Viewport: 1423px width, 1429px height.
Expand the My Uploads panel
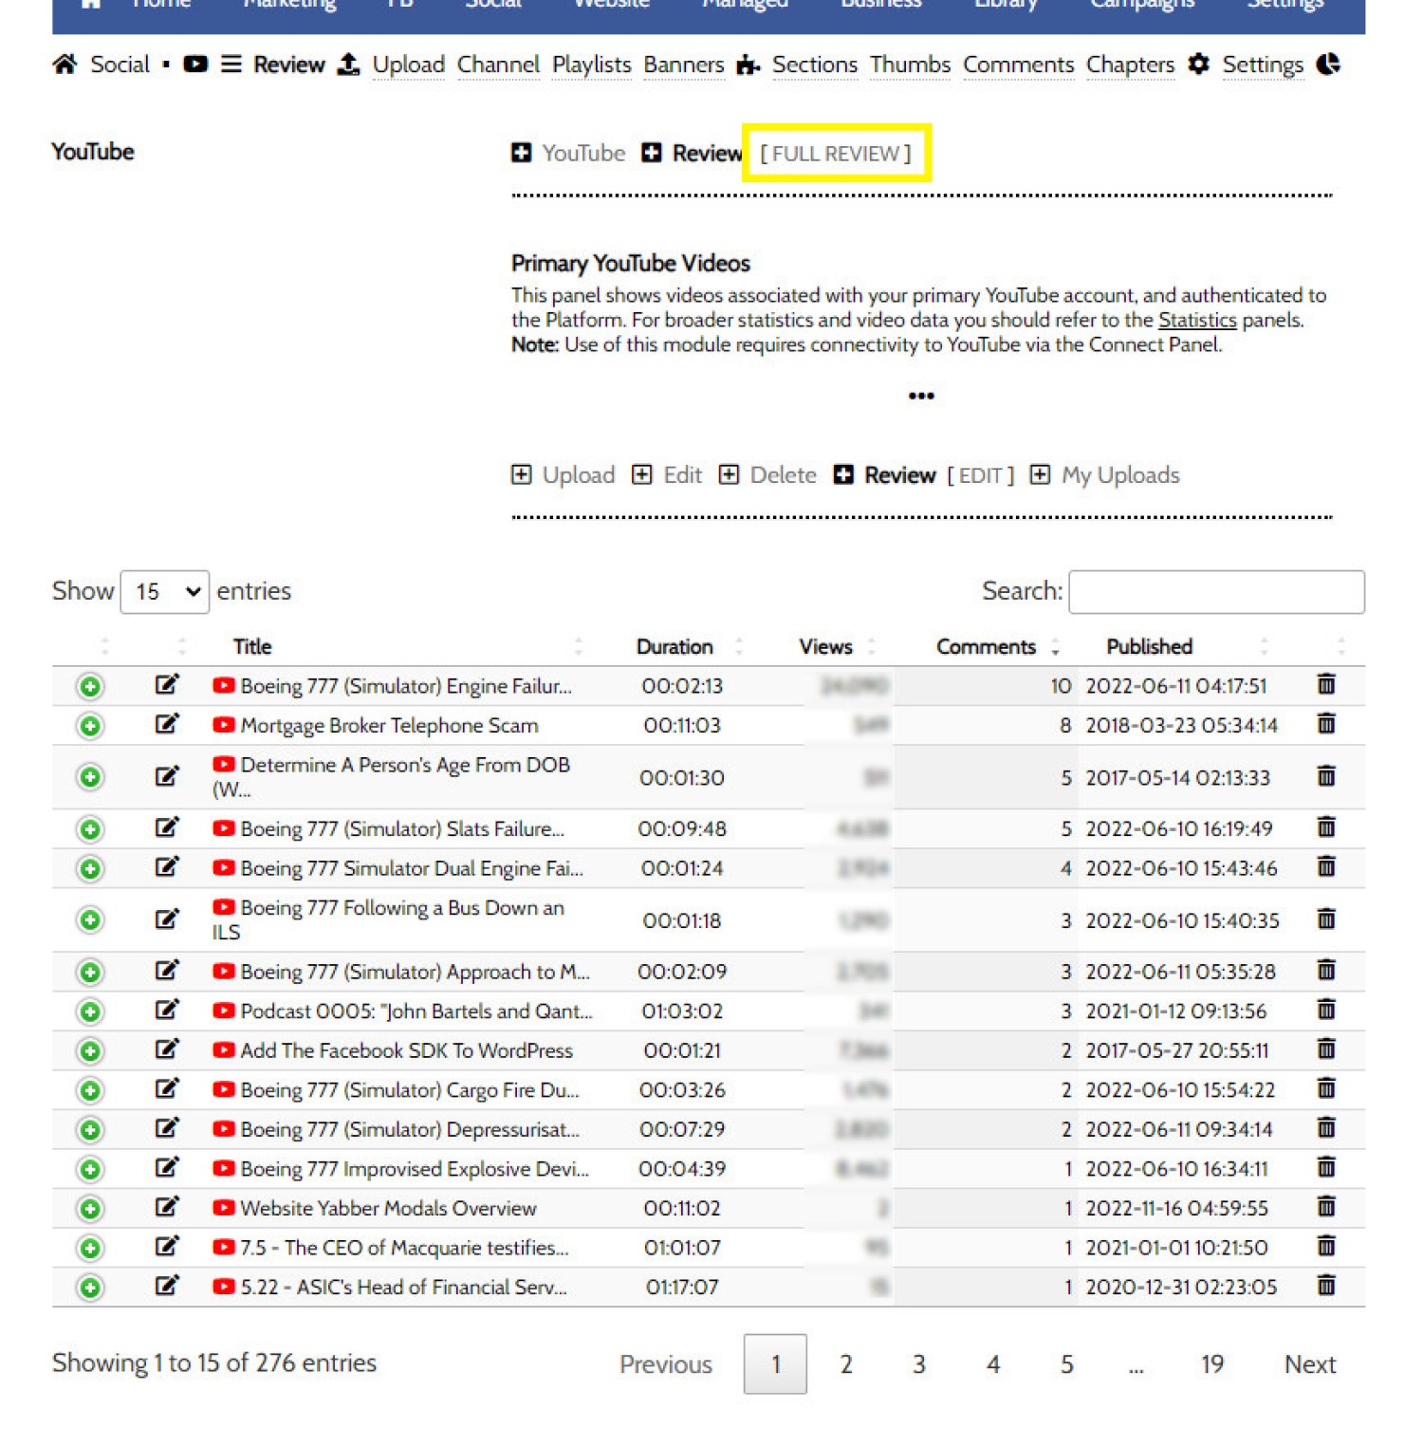(1040, 475)
